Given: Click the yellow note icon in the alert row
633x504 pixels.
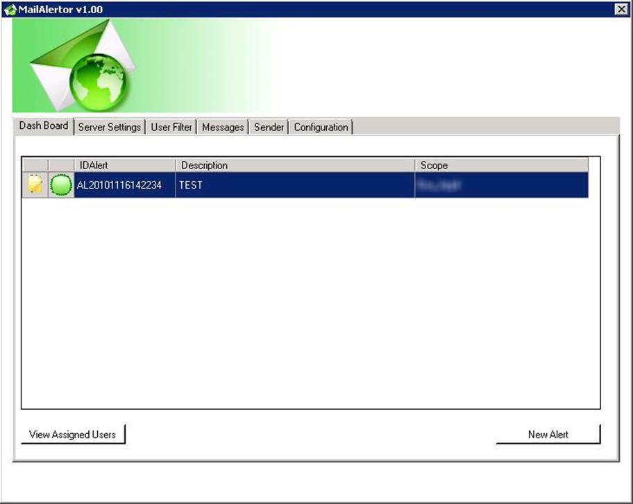Looking at the screenshot, I should 35,185.
